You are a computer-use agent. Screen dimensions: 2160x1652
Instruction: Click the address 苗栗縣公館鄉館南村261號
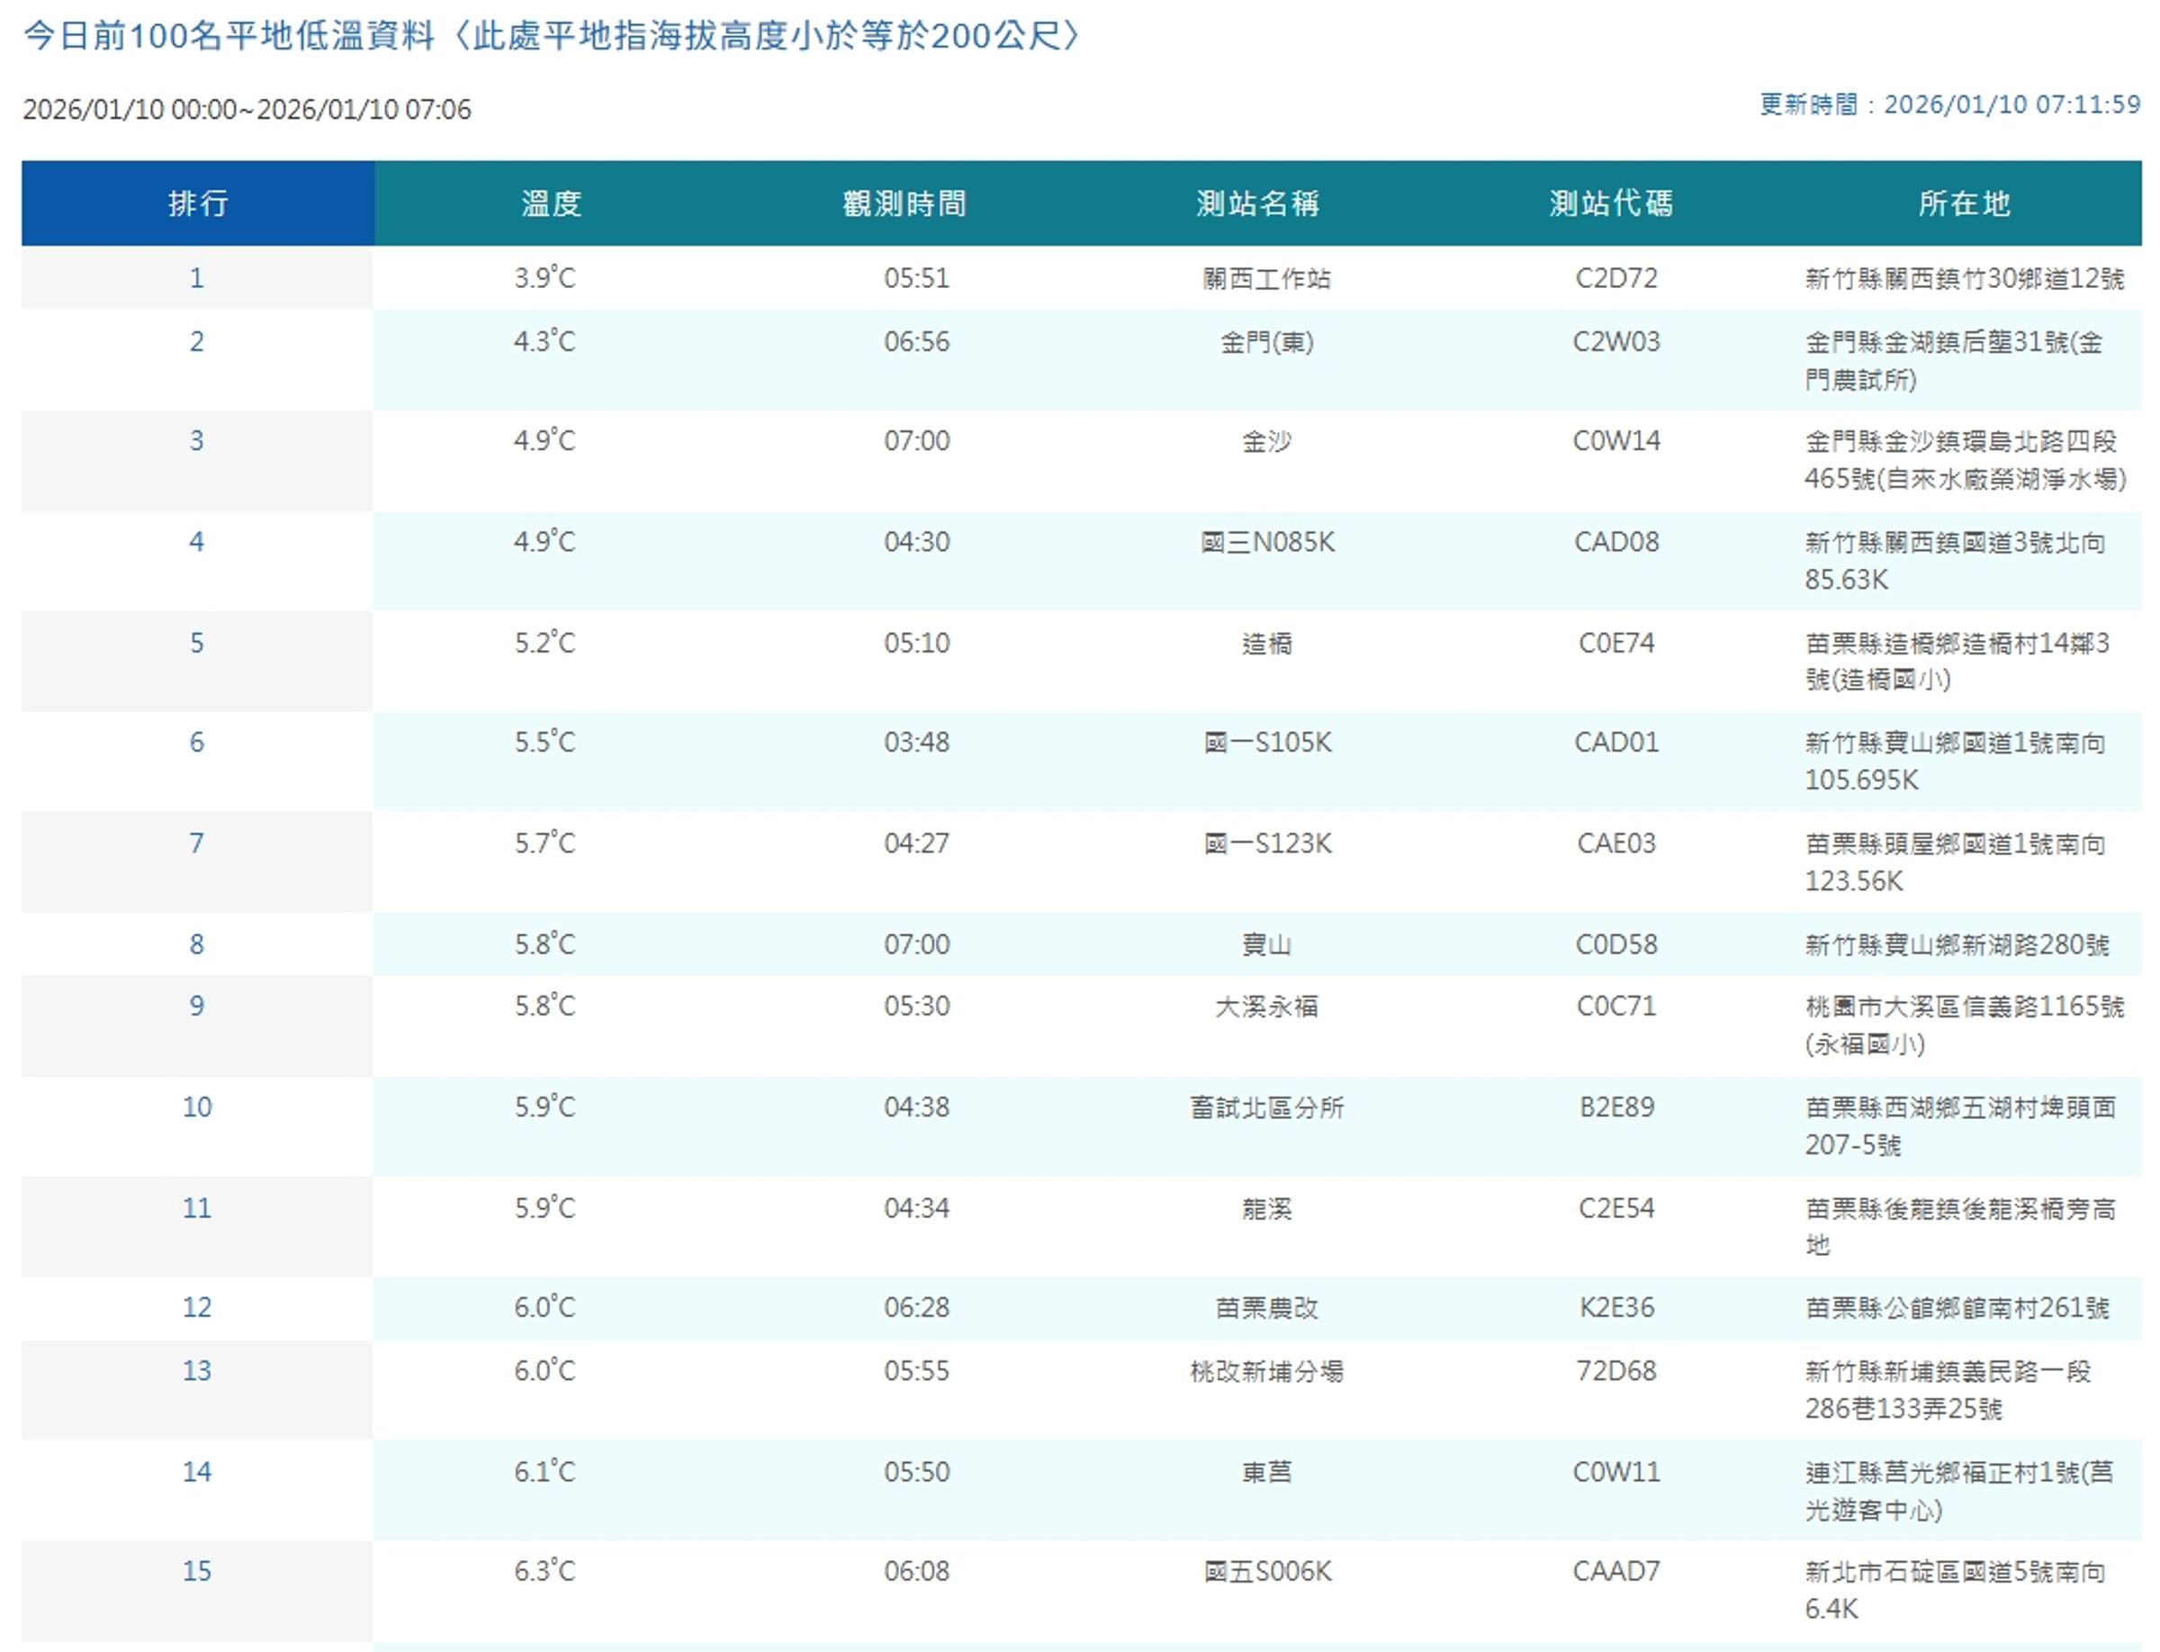click(1957, 1309)
